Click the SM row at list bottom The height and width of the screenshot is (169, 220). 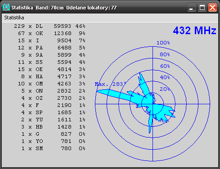53,148
